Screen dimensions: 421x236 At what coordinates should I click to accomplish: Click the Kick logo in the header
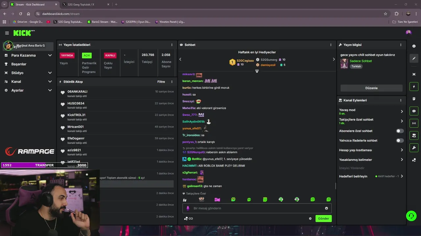coord(24,33)
